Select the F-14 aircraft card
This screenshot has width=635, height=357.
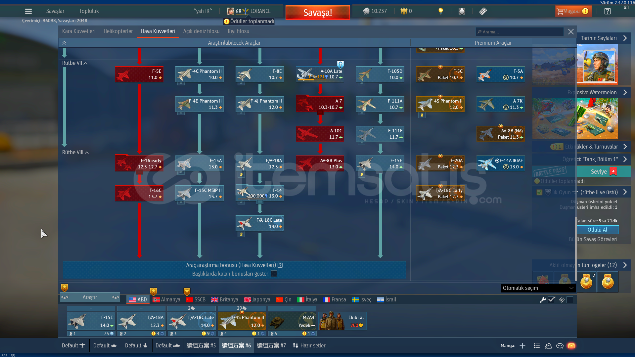pyautogui.click(x=260, y=193)
